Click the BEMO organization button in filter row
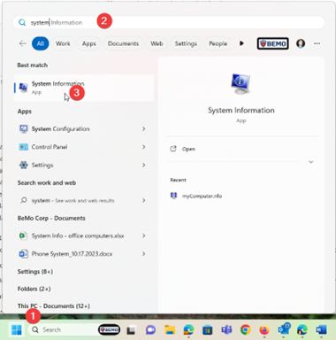 click(x=272, y=43)
